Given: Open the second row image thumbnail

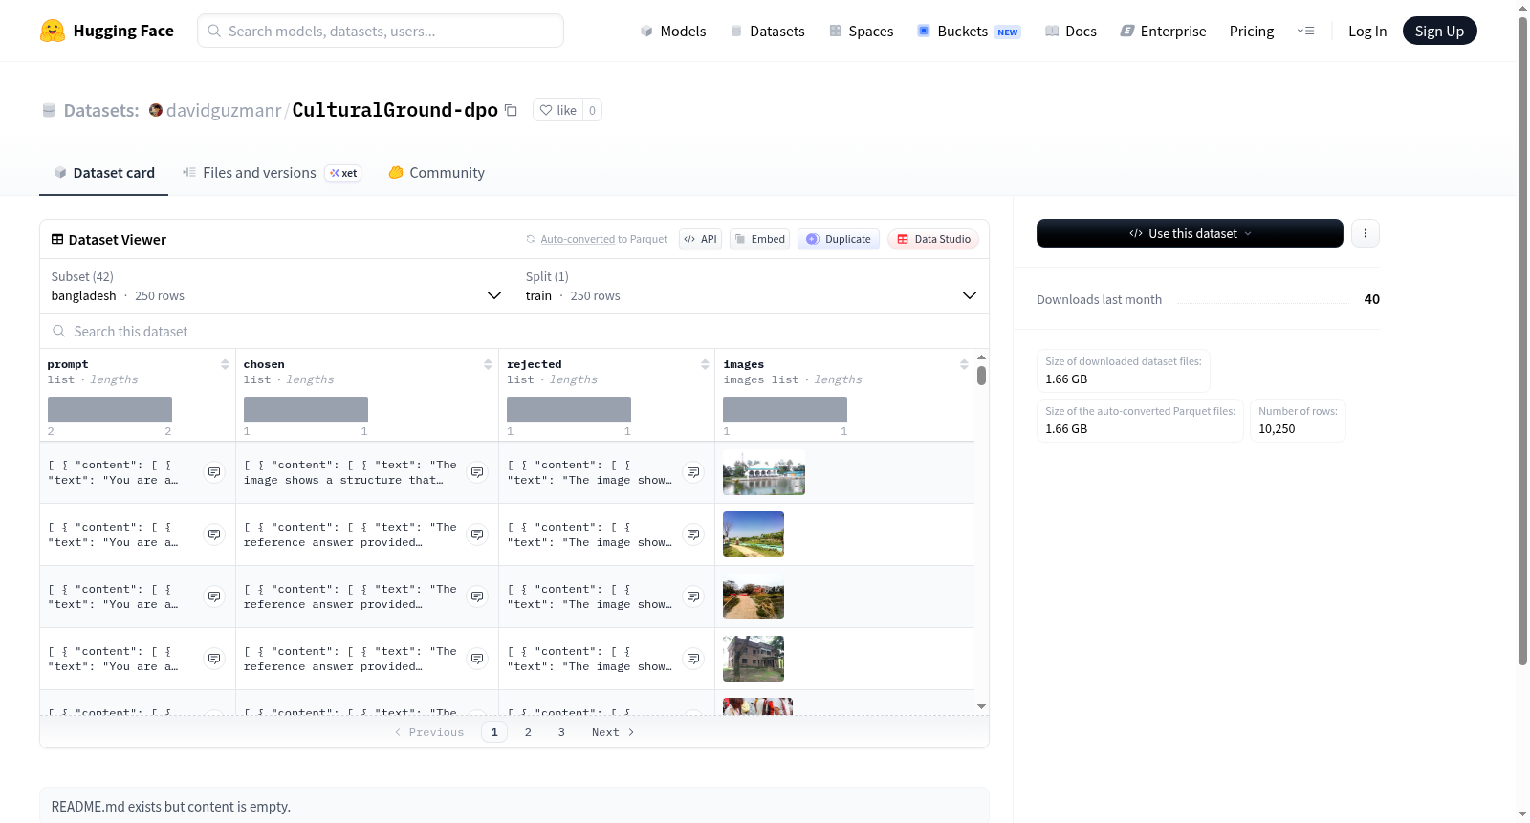Looking at the screenshot, I should (754, 534).
